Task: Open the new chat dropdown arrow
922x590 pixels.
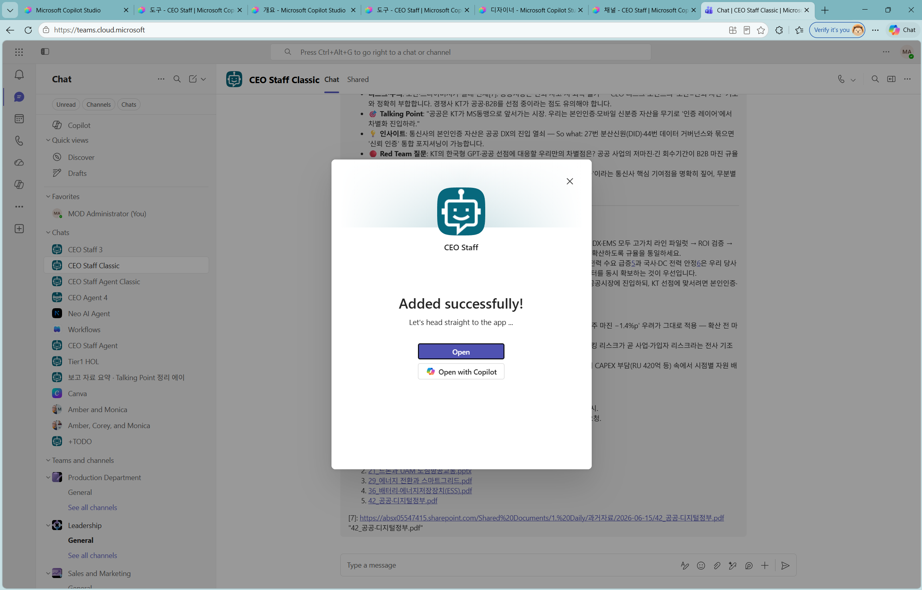Action: (203, 79)
